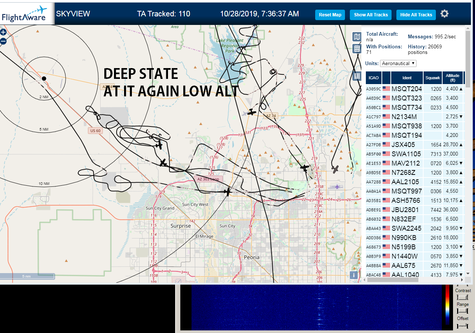Collapse sidebar using the three-bar column icon
This screenshot has height=333, width=475.
tap(357, 76)
